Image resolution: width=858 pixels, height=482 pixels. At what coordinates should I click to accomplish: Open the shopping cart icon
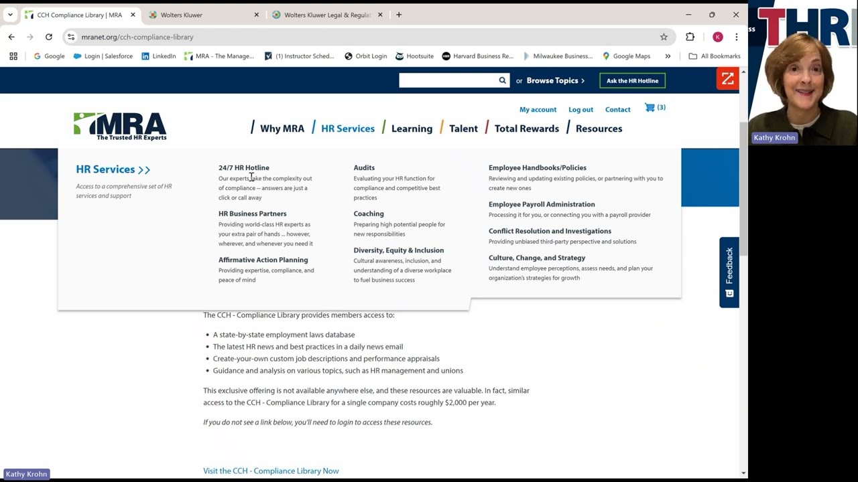pyautogui.click(x=650, y=107)
